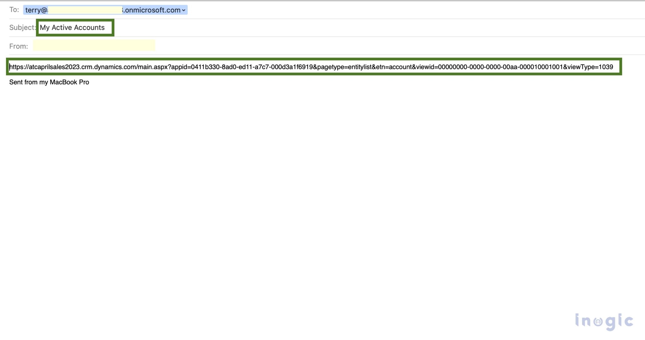Click atcaprilsales2023.crm.dynamics.com in the URL
This screenshot has width=645, height=340.
pyautogui.click(x=82, y=67)
